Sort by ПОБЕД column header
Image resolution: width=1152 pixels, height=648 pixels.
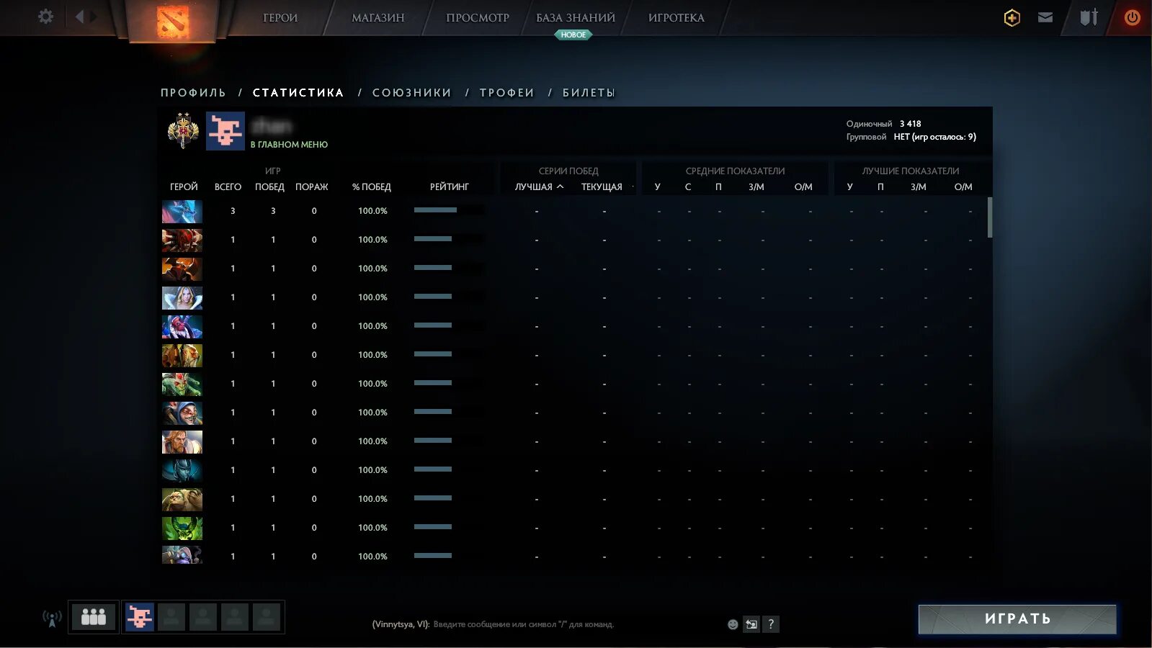[x=269, y=187]
